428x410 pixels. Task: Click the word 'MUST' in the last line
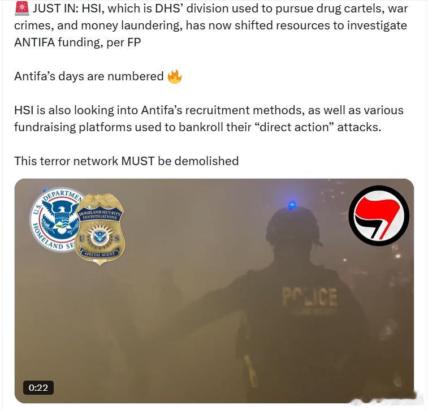[138, 161]
